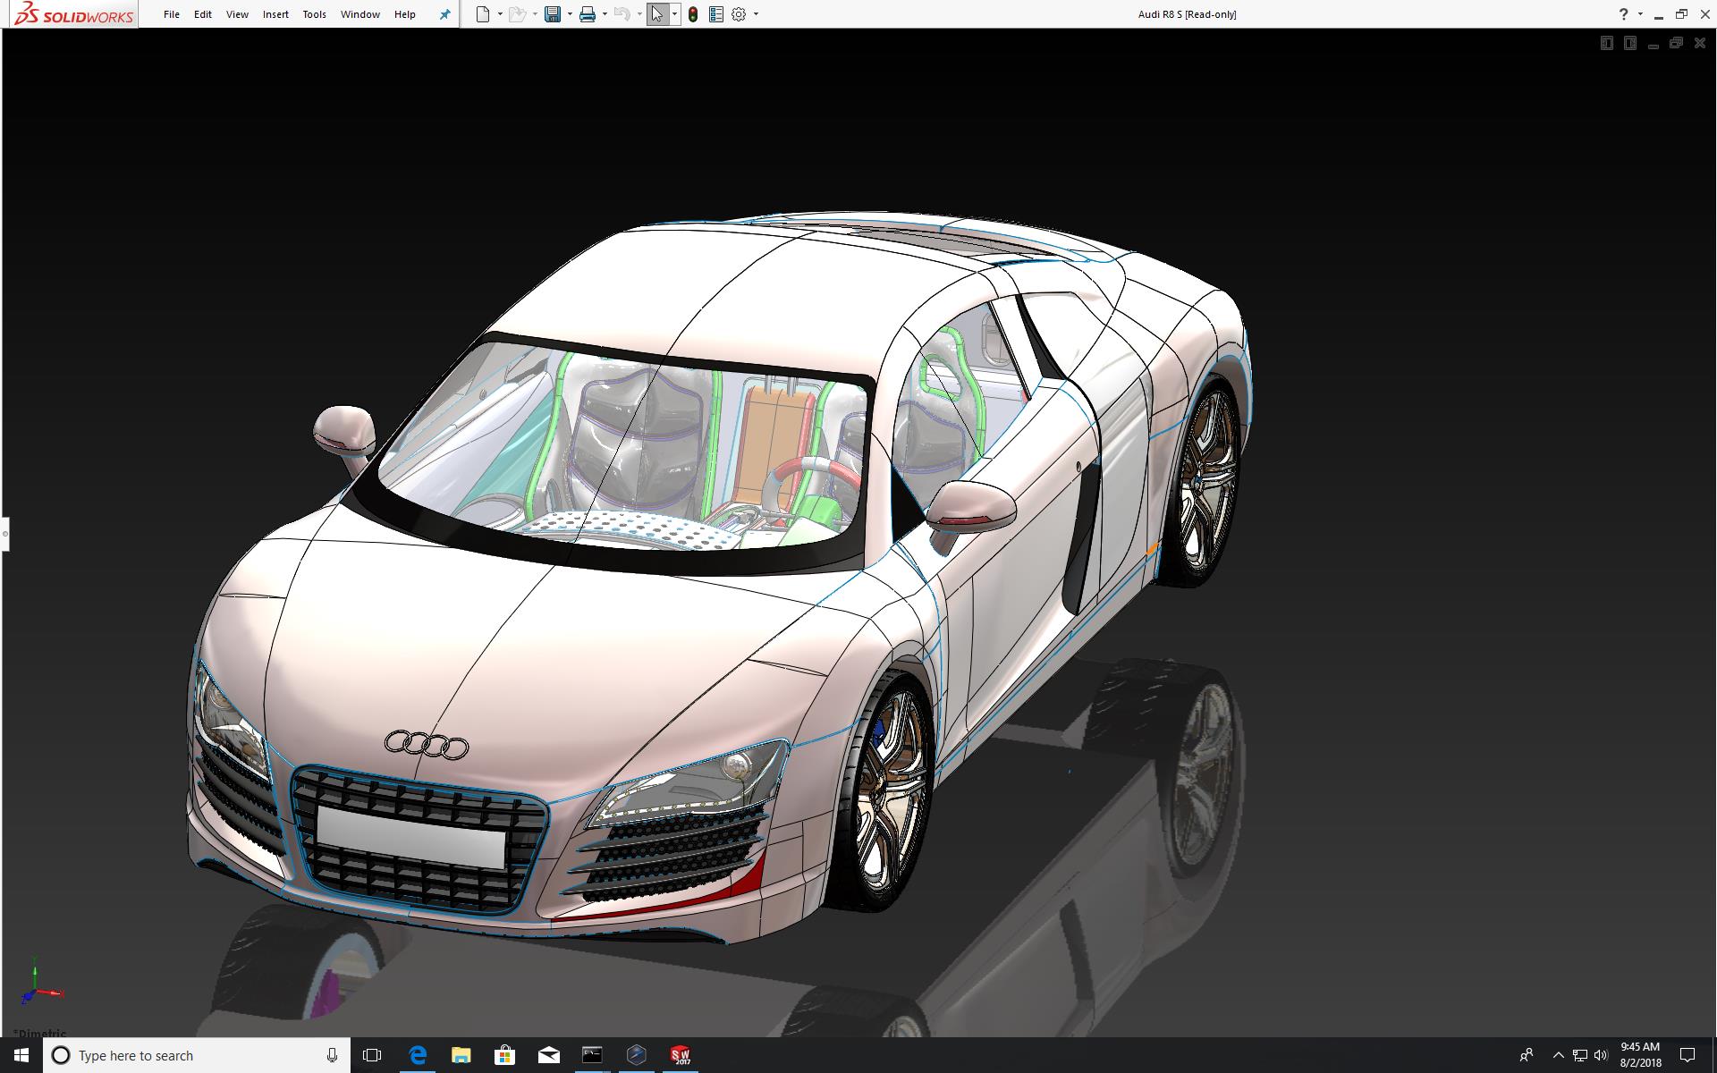This screenshot has height=1073, width=1717.
Task: Open the Tools menu
Action: click(314, 14)
